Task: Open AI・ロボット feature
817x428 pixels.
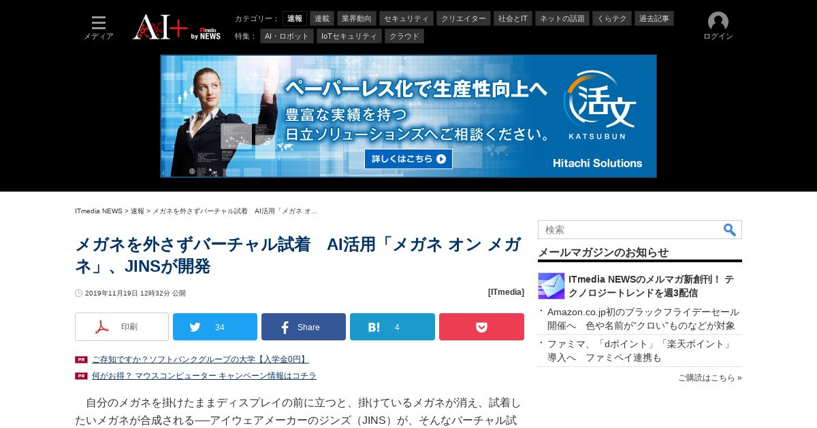Action: [287, 36]
